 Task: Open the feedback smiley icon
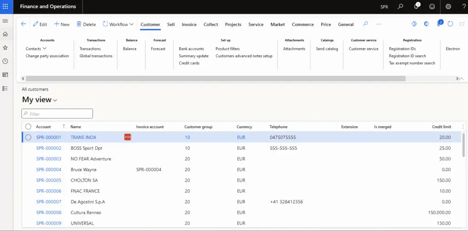point(432,6)
